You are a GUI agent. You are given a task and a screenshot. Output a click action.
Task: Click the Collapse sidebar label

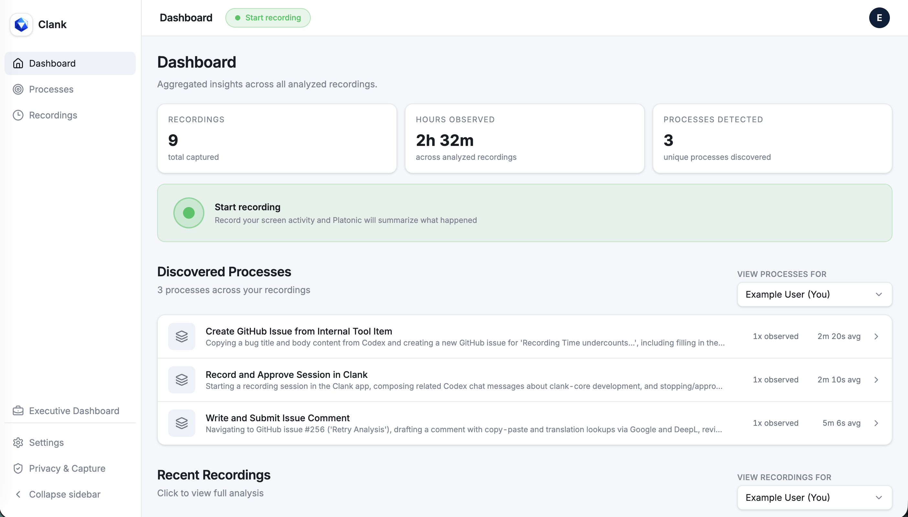tap(65, 494)
